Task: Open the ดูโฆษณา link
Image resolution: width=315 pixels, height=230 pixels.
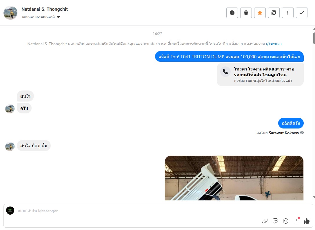Action: coord(274,44)
